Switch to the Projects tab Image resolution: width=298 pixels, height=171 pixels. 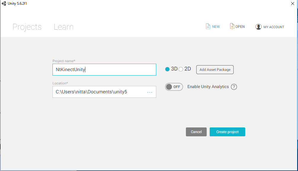(x=27, y=27)
